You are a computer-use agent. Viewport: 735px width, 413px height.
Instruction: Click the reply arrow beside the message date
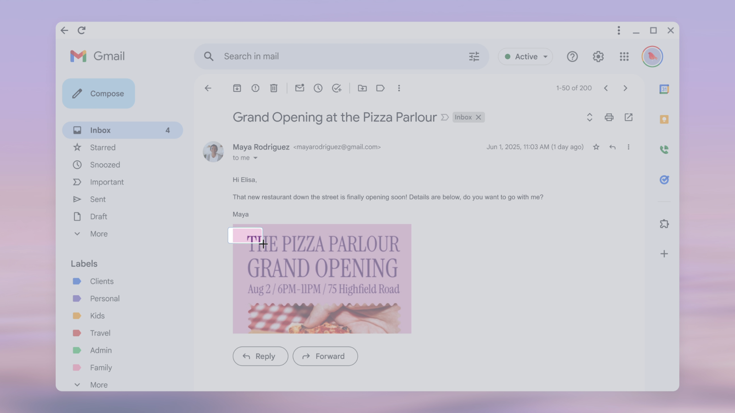612,147
